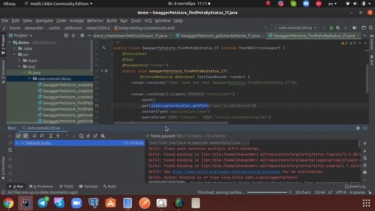Toggle the Favorites side panel
Viewport: 375px width, 211px height.
click(3, 168)
